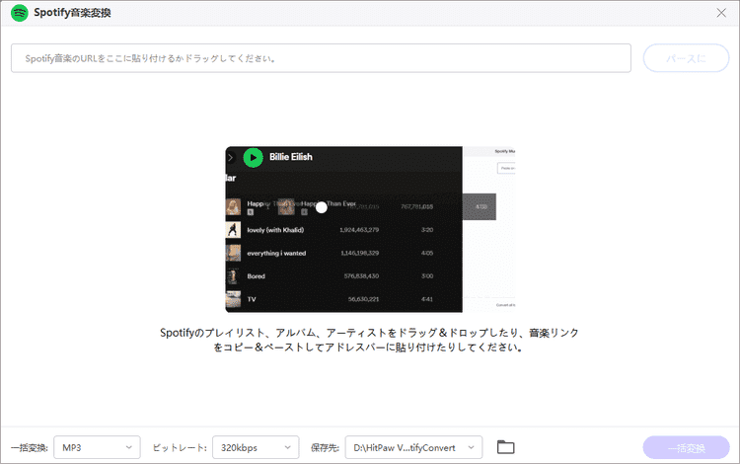Click the 保存先 label
This screenshot has width=740, height=464.
point(325,448)
